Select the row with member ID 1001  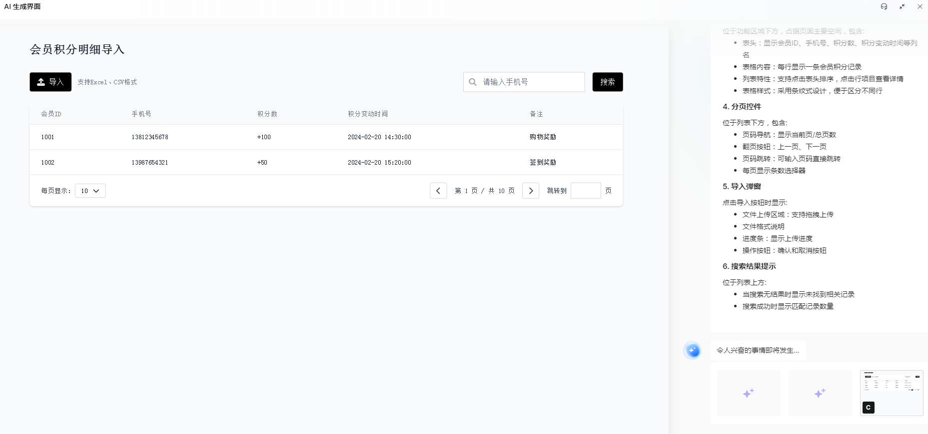point(326,137)
